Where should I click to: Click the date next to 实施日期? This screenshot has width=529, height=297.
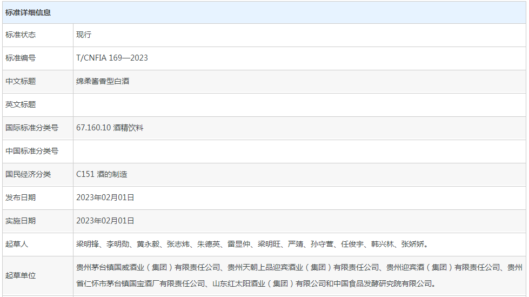click(x=105, y=221)
